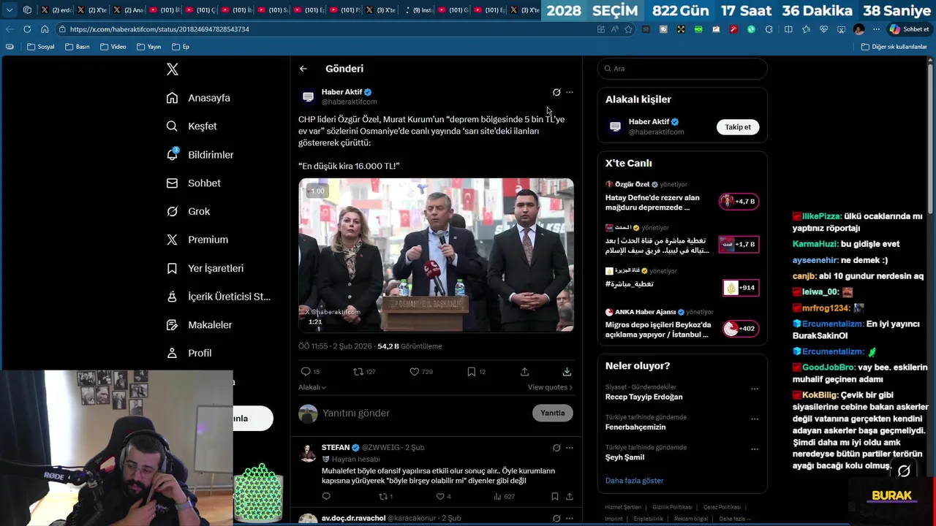This screenshot has height=526, width=936.
Task: Click the Yer İşaretleri bookmark icon
Action: (x=172, y=268)
